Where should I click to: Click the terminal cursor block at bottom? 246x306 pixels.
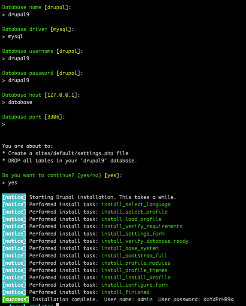58,304
